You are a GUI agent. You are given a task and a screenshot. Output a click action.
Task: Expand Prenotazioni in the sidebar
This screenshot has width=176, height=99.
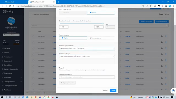click(12, 57)
